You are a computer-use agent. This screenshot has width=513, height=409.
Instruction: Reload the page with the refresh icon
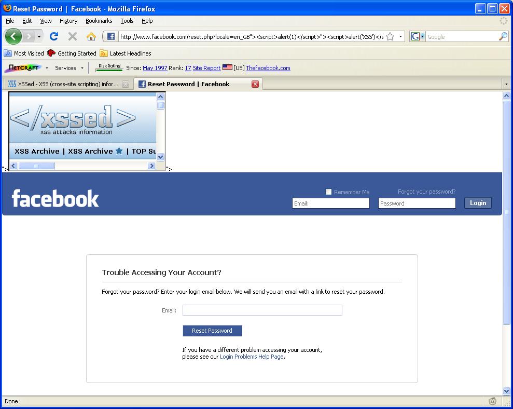tap(54, 36)
